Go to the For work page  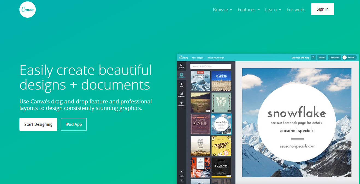pos(295,10)
